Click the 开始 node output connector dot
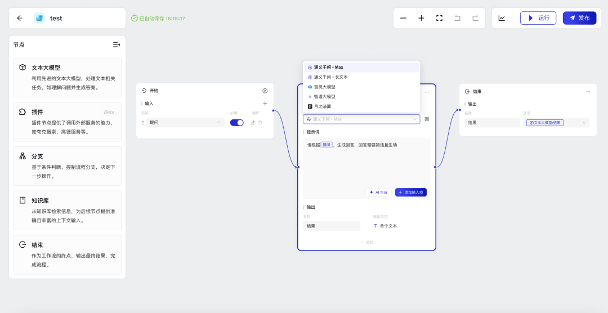 [274, 110]
